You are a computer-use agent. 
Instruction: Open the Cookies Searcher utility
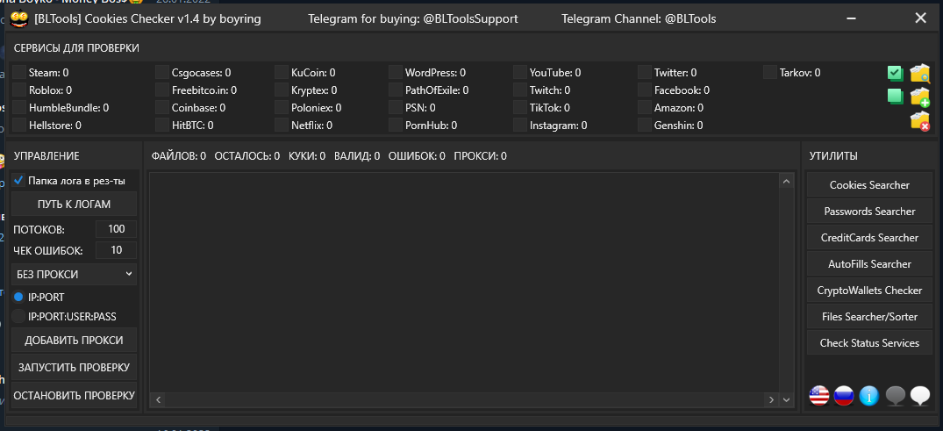(x=869, y=185)
